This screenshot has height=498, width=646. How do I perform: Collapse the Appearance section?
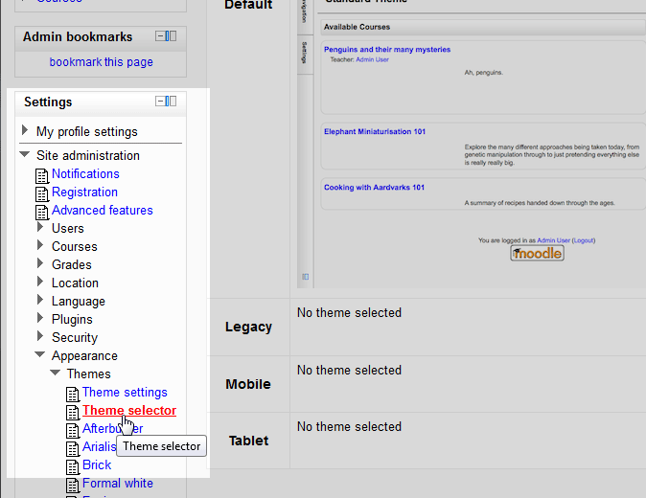point(40,355)
